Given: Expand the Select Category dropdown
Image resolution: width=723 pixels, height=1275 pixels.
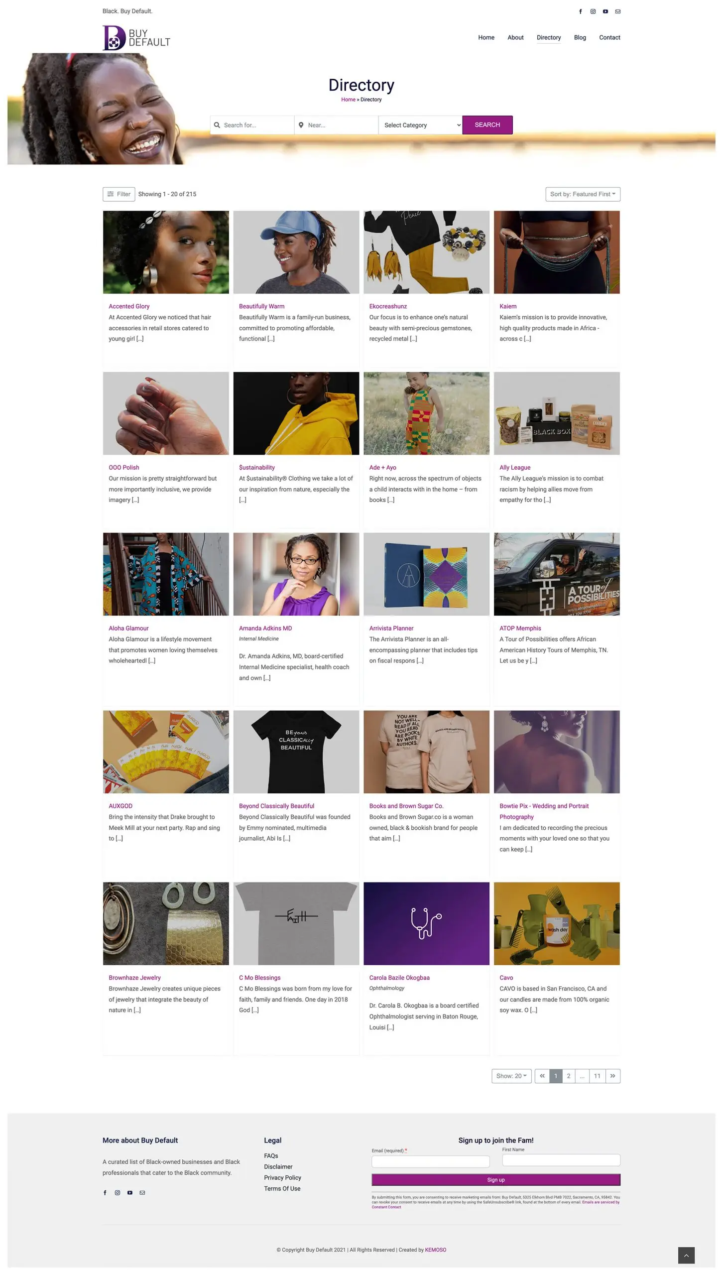Looking at the screenshot, I should tap(420, 125).
